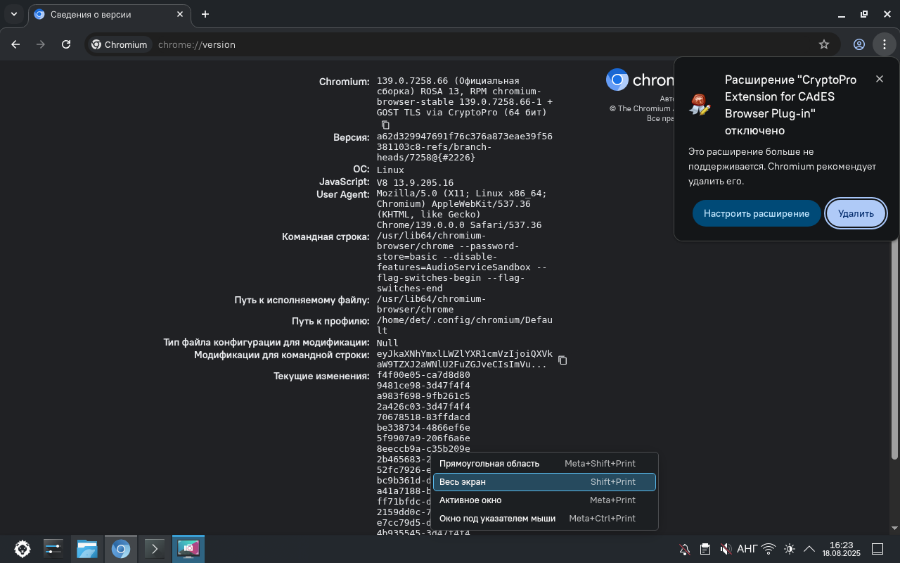The height and width of the screenshot is (563, 900).
Task: Click the hash "be338734-4866ef6e"
Action: pos(423,428)
